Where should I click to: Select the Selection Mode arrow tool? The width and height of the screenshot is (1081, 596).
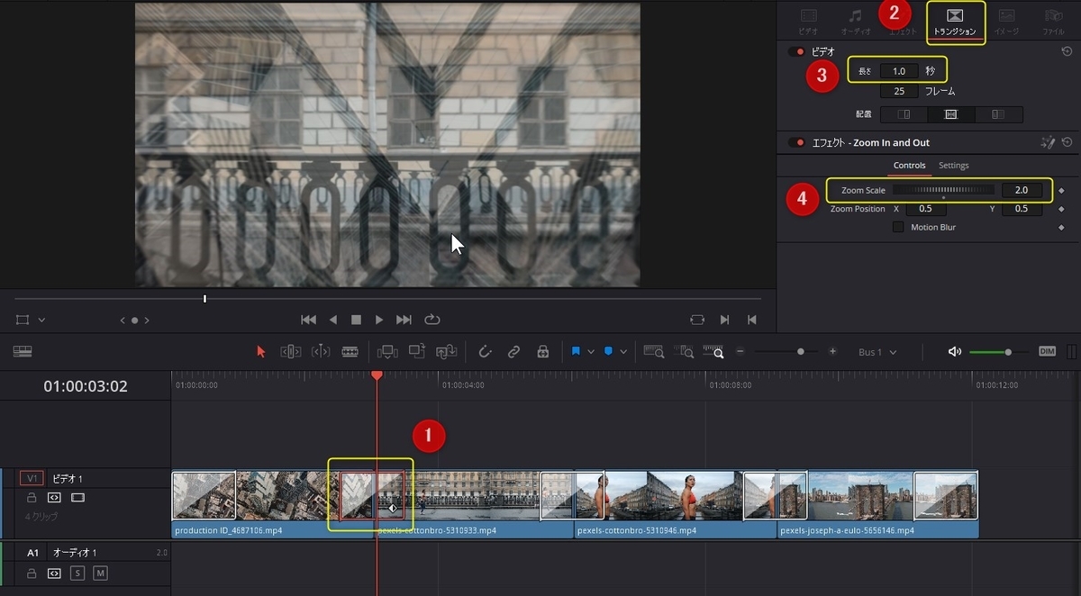coord(261,352)
